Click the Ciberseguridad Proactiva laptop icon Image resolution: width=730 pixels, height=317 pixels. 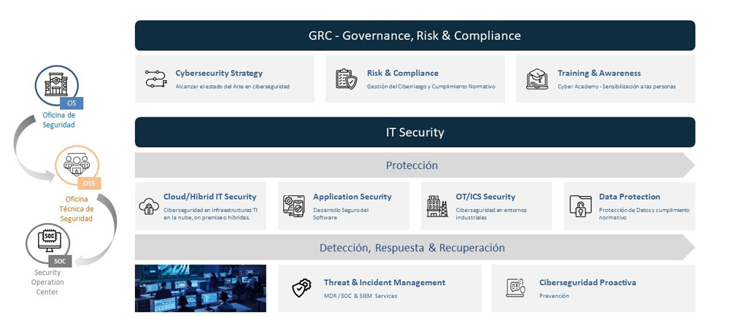(515, 288)
